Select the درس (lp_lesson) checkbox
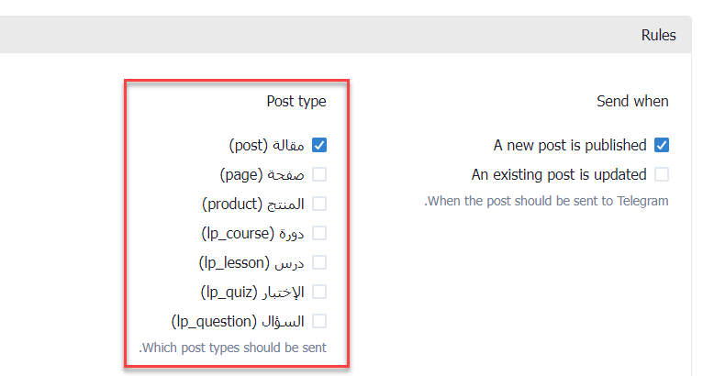The height and width of the screenshot is (376, 703). [x=319, y=262]
